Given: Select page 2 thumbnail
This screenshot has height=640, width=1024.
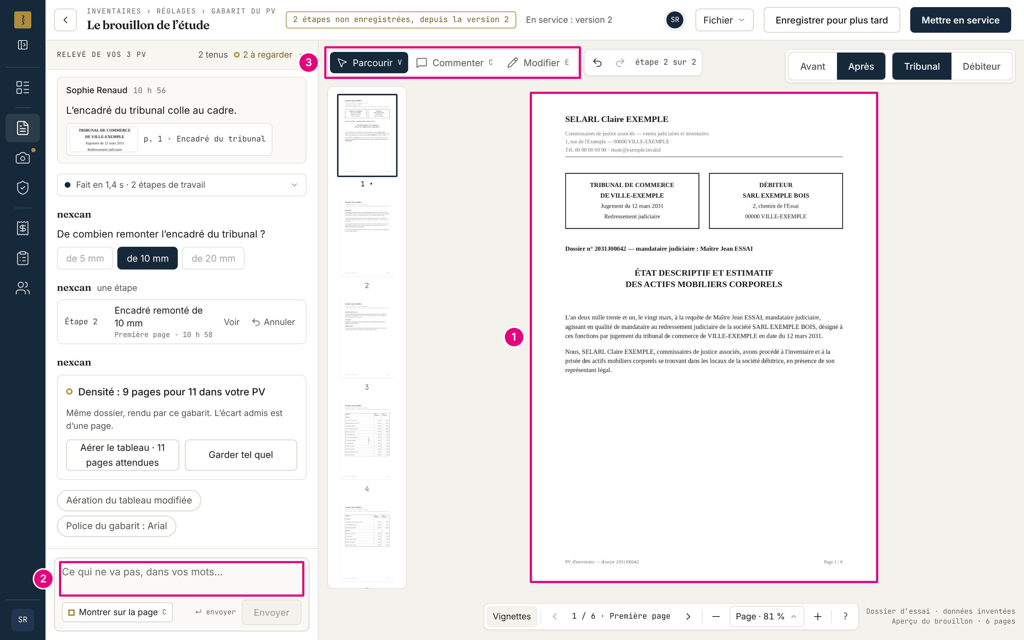Looking at the screenshot, I should (367, 237).
